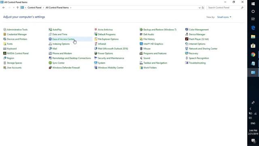Click the System monitor icon
The width and height of the screenshot is (259, 146).
click(96, 63)
